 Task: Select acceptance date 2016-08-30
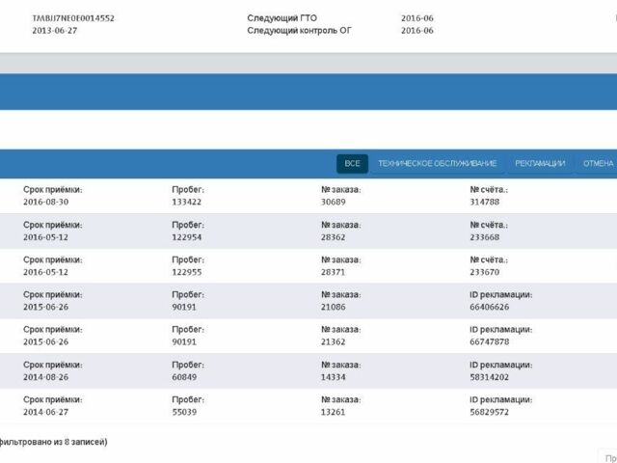(x=46, y=202)
